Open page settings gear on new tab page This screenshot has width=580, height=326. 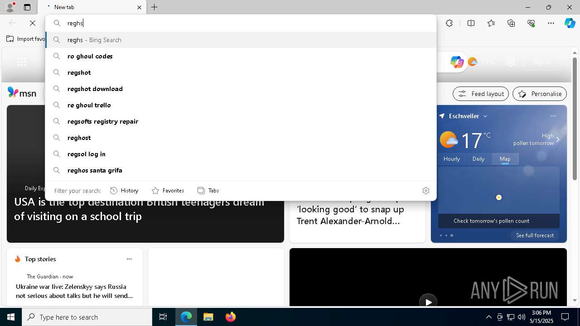(511, 62)
